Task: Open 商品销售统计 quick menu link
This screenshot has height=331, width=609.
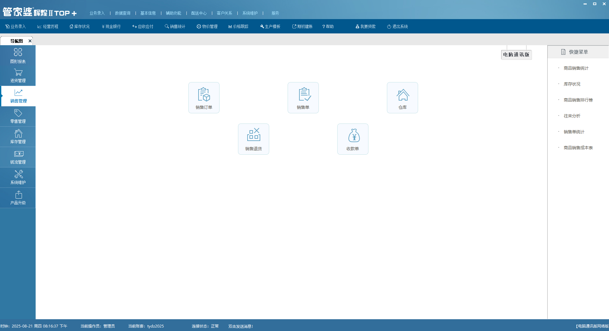Action: pyautogui.click(x=576, y=68)
